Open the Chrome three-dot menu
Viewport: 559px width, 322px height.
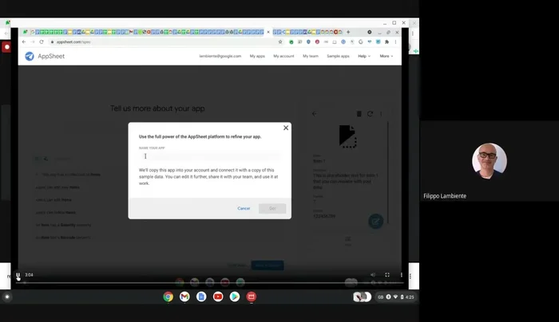(x=395, y=42)
